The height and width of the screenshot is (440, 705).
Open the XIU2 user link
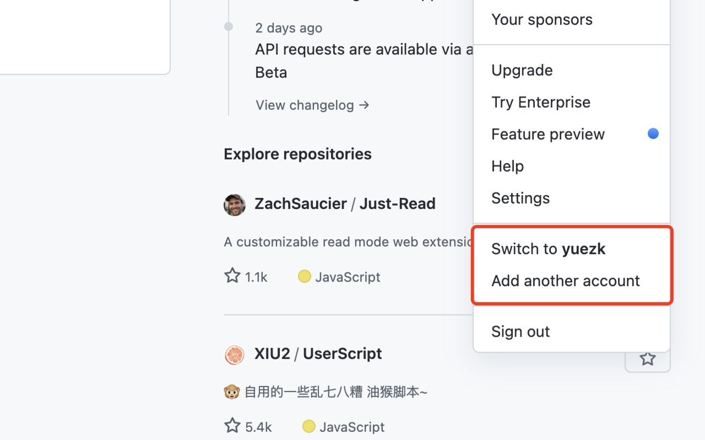click(272, 354)
